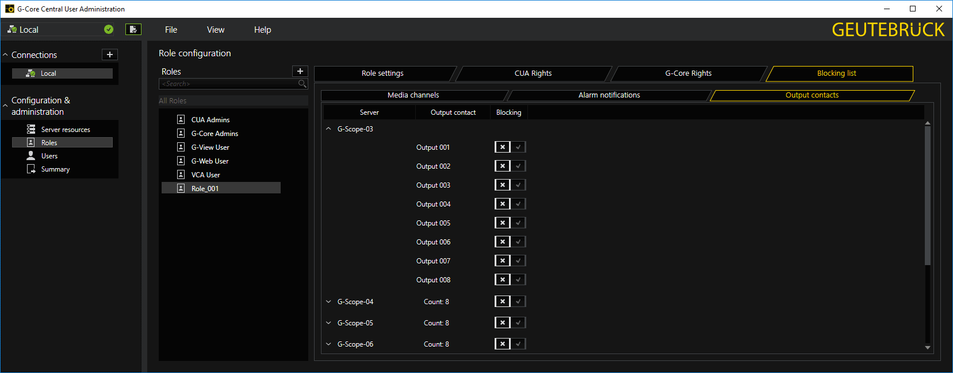Select the Local connection icon under Connections

pyautogui.click(x=31, y=73)
